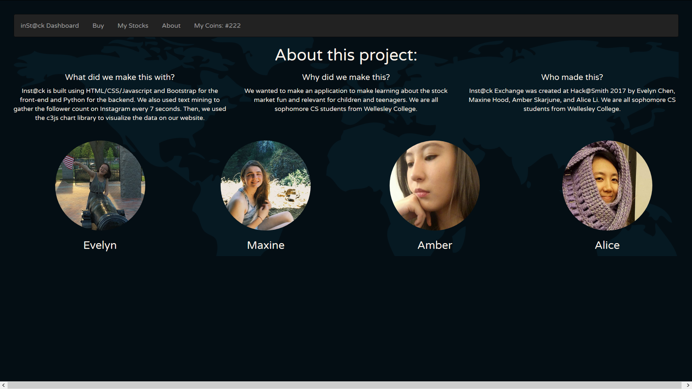Click the About this project heading

pos(346,55)
